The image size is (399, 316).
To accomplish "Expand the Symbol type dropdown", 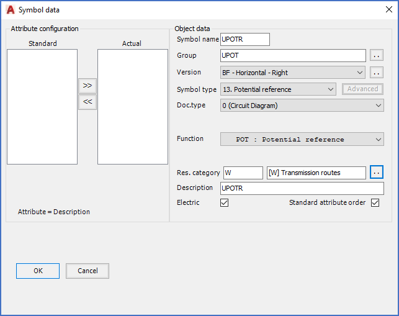I will point(278,89).
